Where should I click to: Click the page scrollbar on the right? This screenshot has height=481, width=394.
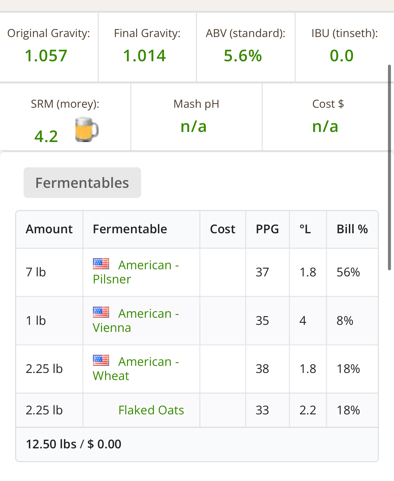[x=390, y=167]
